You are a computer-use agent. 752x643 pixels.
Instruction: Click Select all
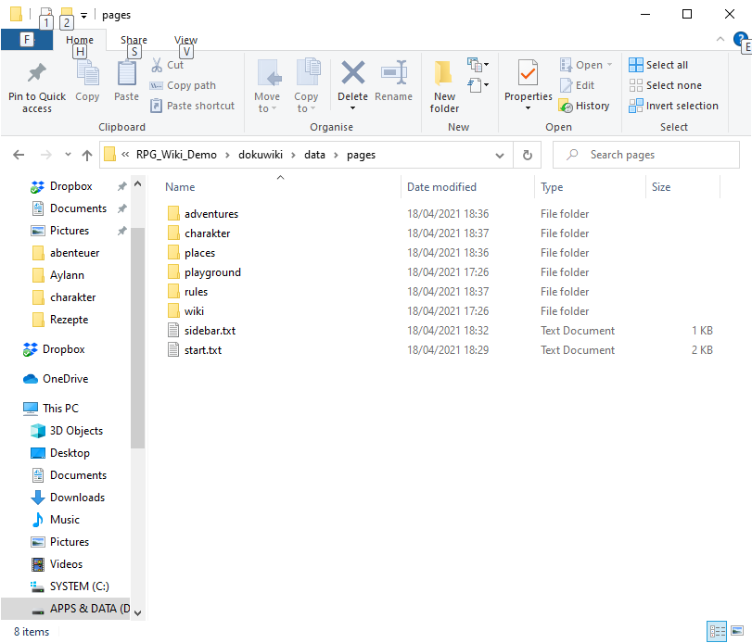pyautogui.click(x=658, y=65)
